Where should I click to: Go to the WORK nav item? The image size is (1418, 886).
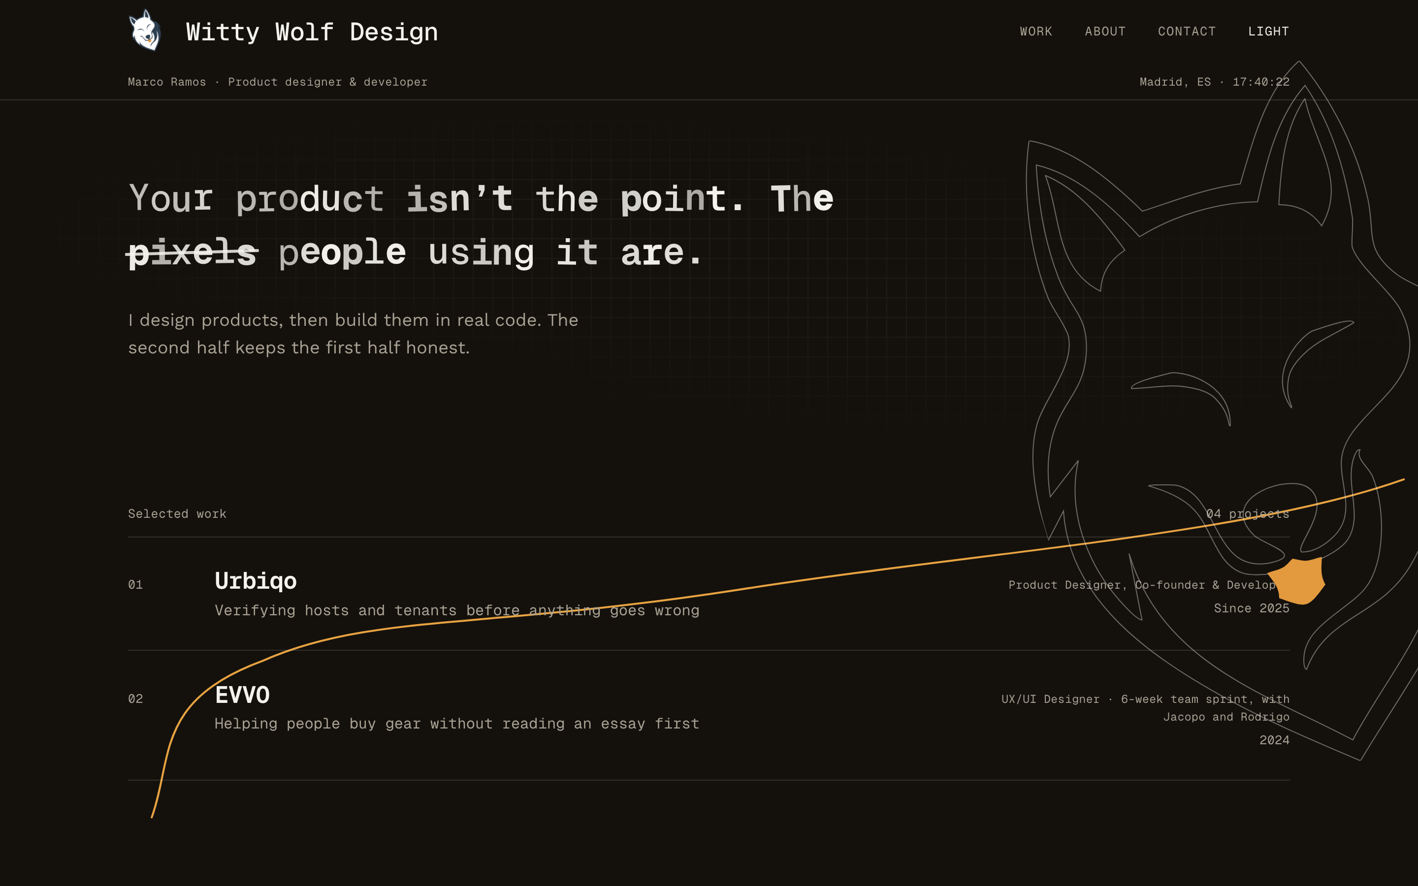click(1036, 32)
